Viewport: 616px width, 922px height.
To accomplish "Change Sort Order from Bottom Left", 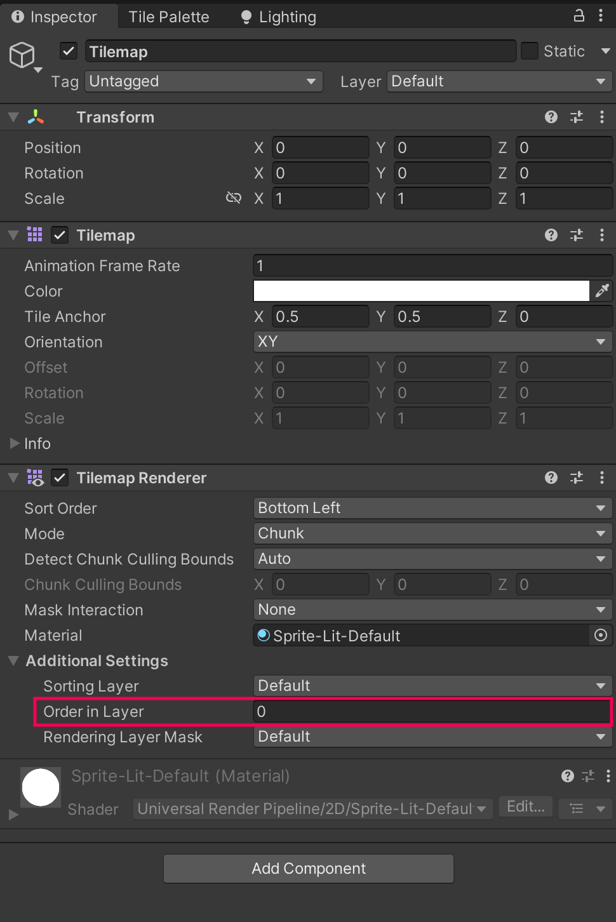I will (432, 508).
